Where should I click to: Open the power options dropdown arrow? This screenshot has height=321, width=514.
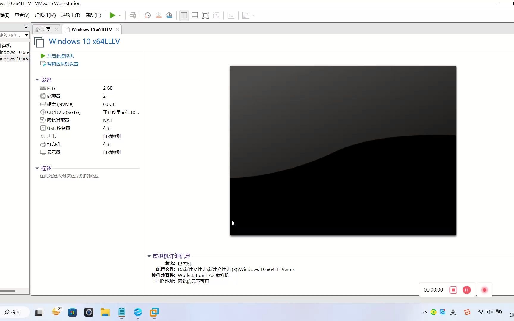click(120, 15)
